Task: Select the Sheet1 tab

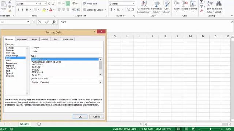Action: click(x=24, y=124)
